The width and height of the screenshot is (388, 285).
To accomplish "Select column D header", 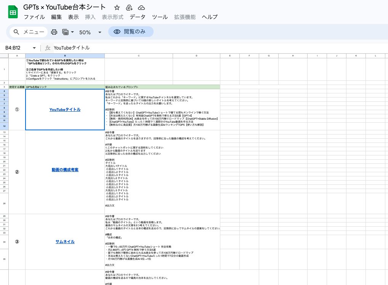I will [196, 56].
